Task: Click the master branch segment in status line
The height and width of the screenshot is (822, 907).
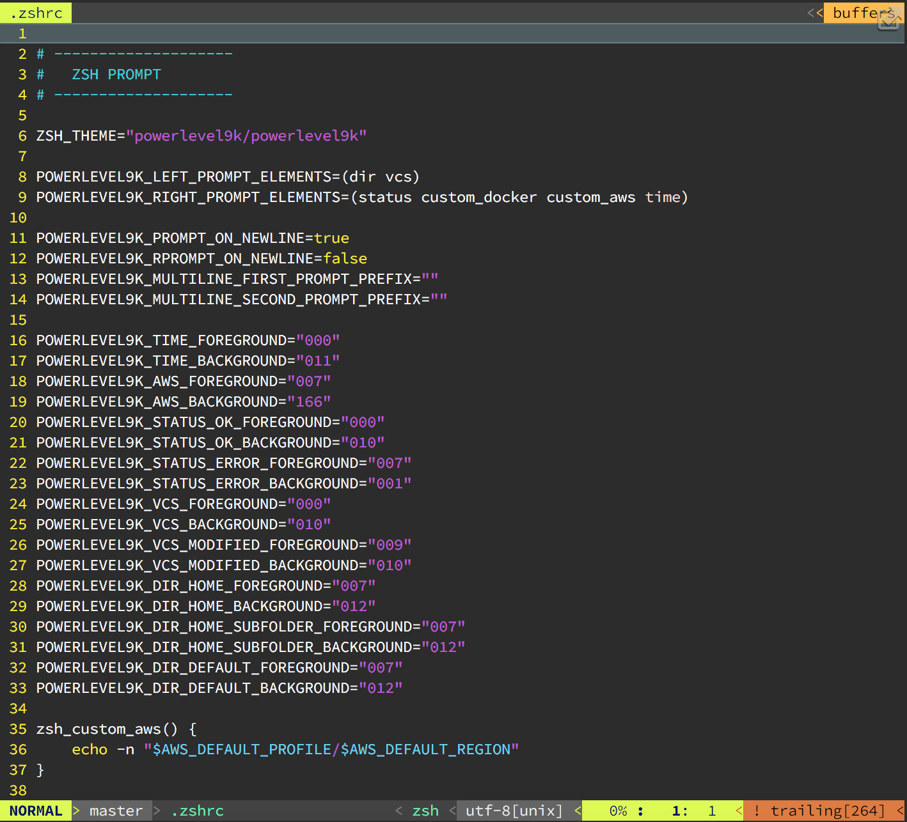Action: pos(116,810)
